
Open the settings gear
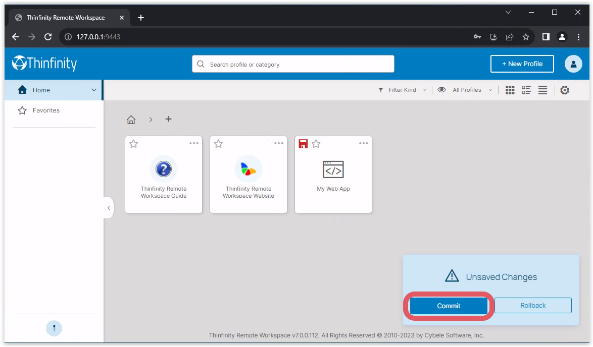pos(565,90)
